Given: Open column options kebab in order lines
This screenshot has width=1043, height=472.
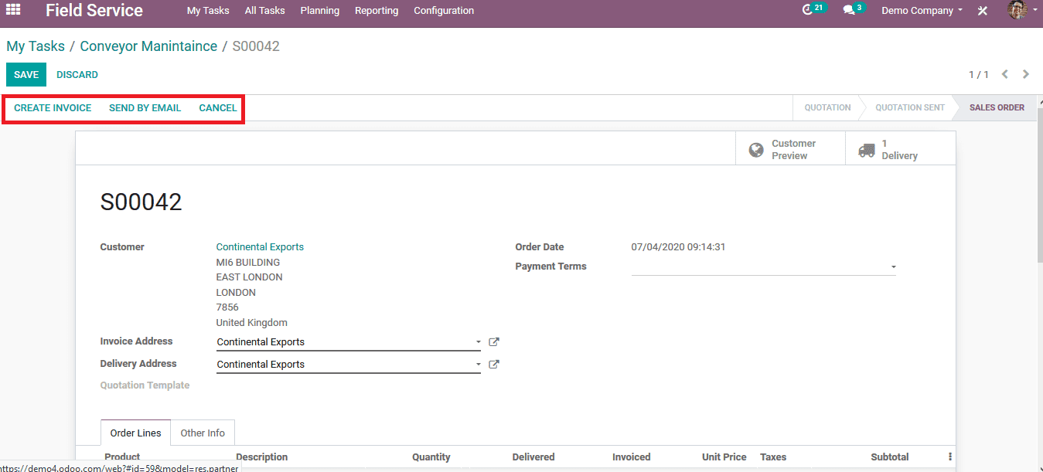Looking at the screenshot, I should [950, 457].
